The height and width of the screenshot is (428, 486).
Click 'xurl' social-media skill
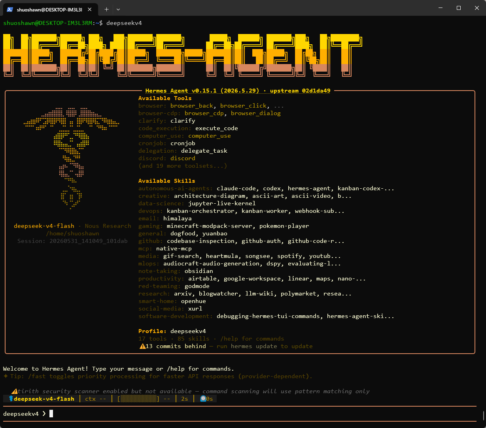tap(195, 309)
